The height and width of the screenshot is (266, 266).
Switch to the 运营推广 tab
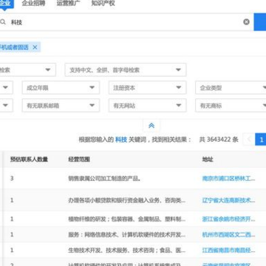68,3
